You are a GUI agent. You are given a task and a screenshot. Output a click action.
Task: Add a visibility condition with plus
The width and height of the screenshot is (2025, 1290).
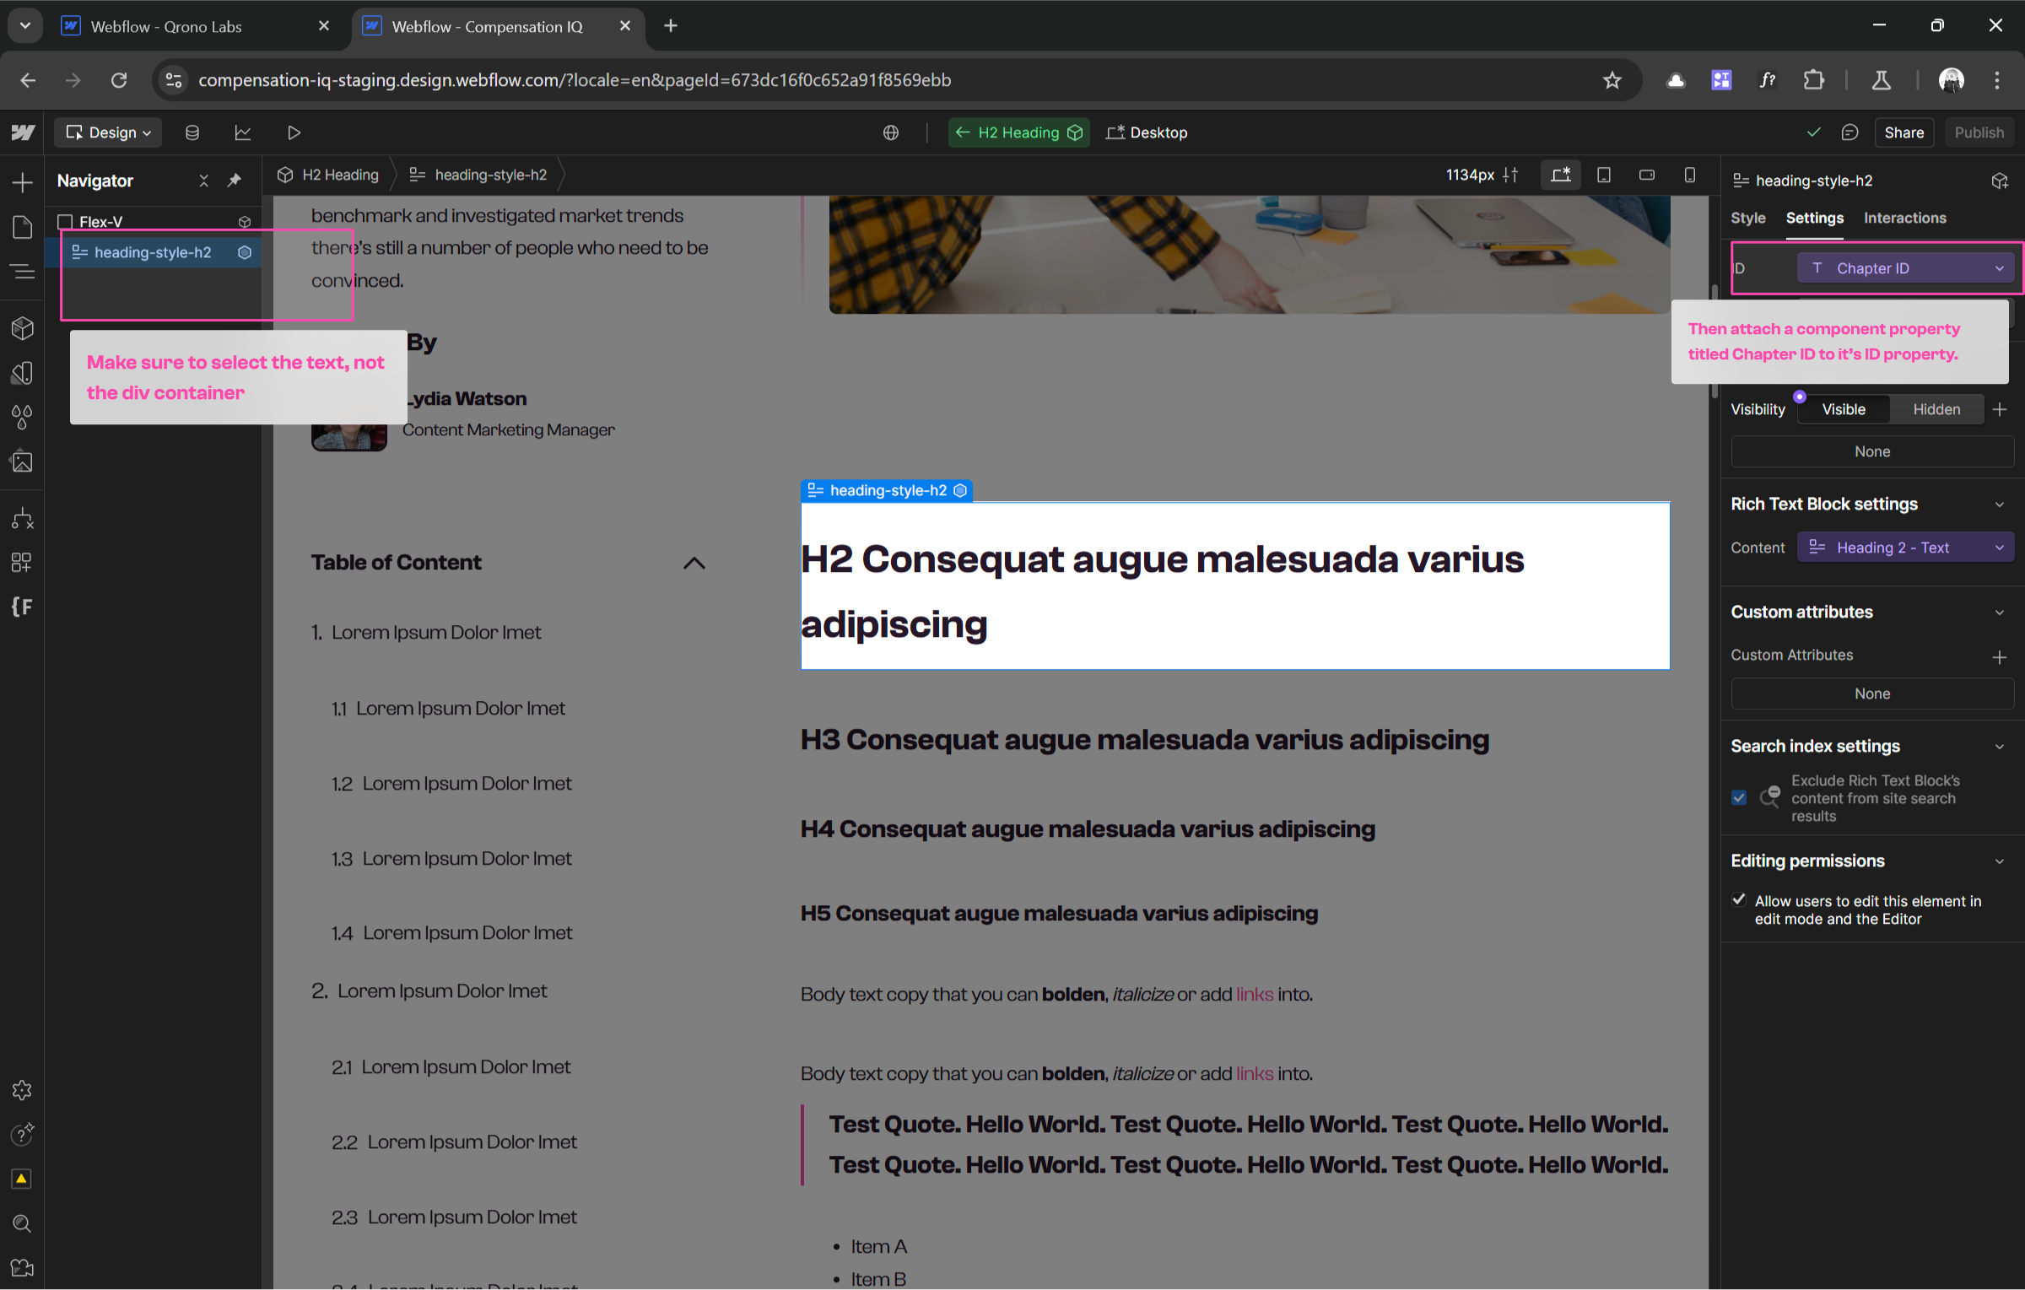pos(1999,409)
